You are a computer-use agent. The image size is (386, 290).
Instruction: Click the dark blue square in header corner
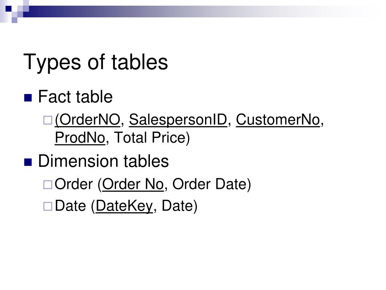tap(9, 9)
